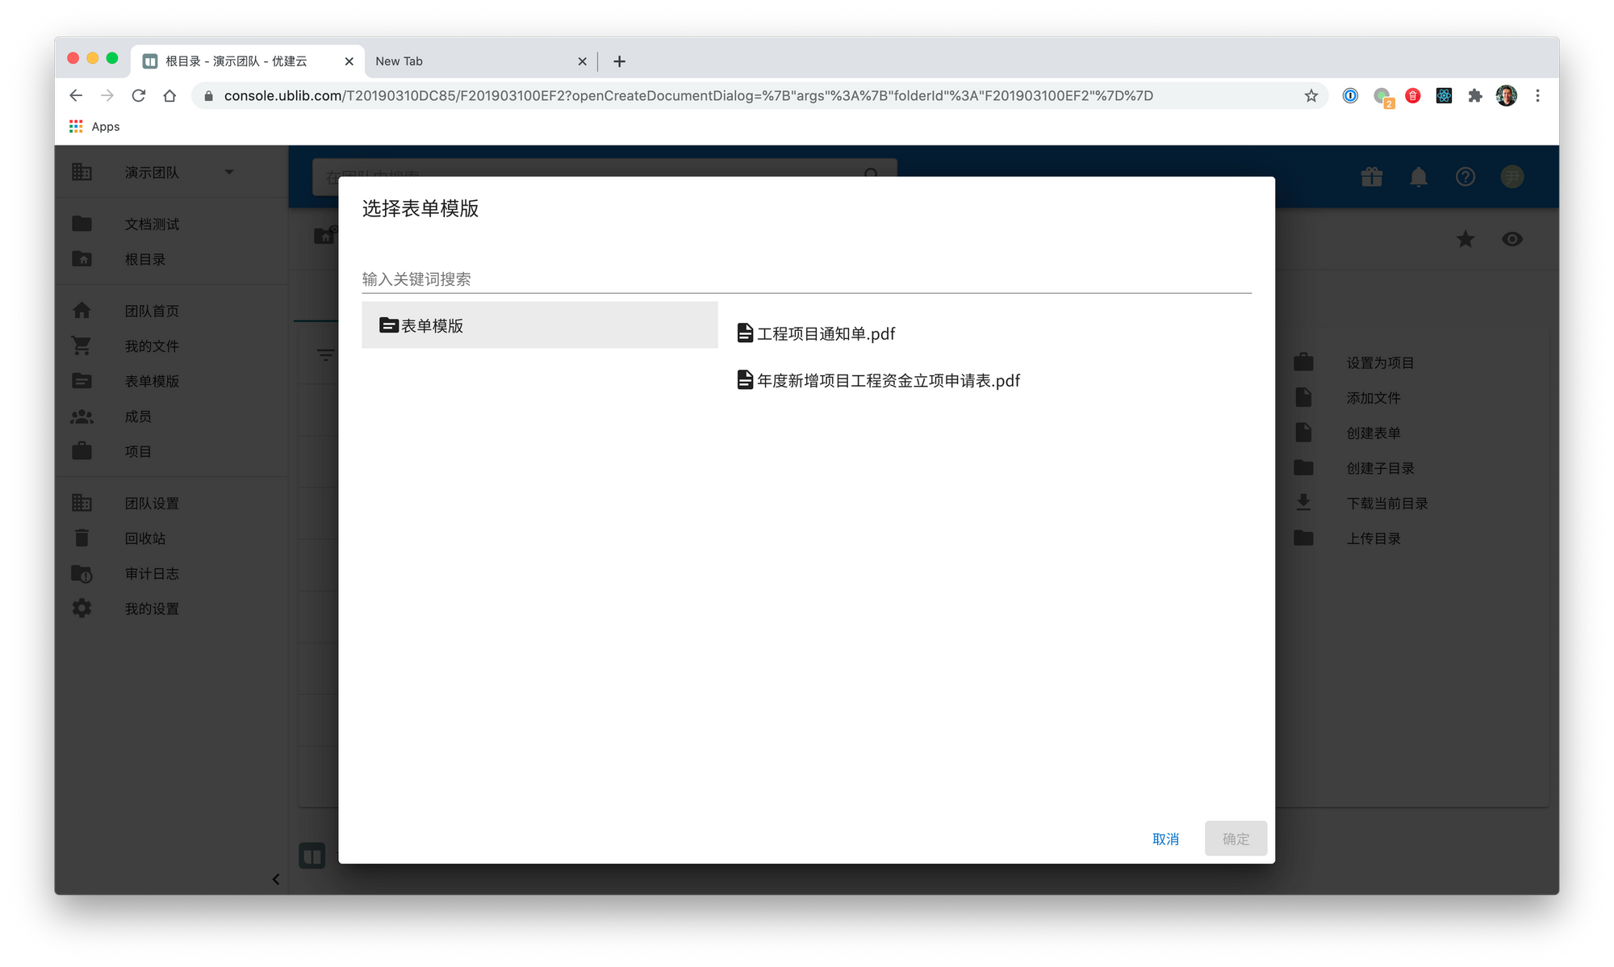Expand the 演示团队 team dropdown arrow
1614x967 pixels.
(229, 172)
